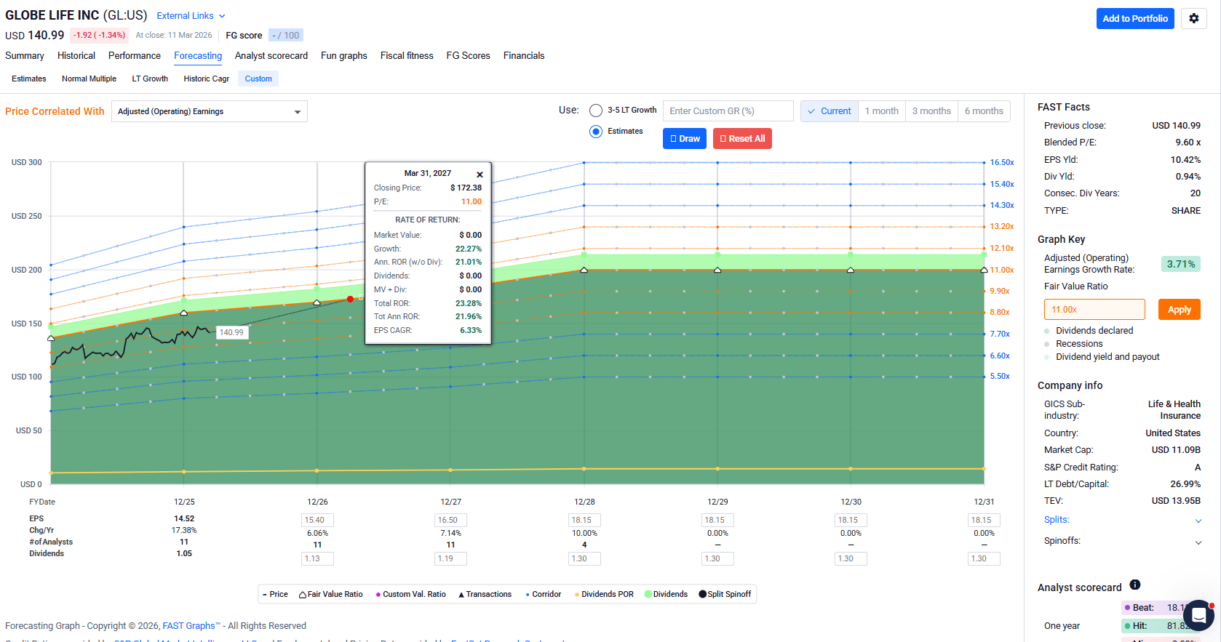Switch to the Analyst scorecard tab
The height and width of the screenshot is (642, 1221).
click(x=271, y=56)
